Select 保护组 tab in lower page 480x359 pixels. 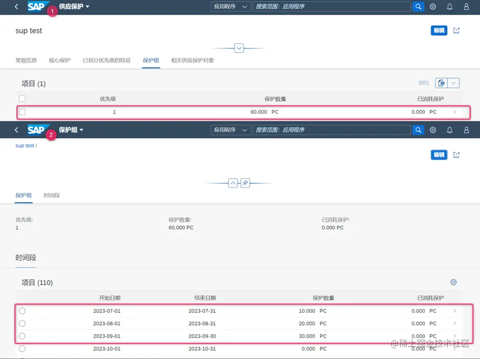(24, 196)
